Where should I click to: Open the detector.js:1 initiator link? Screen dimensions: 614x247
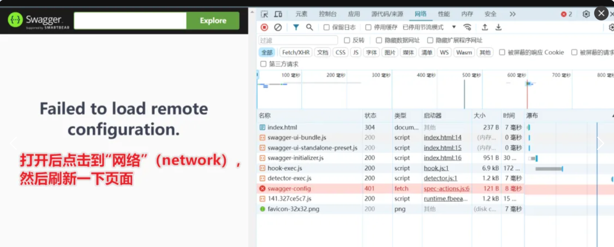click(441, 178)
